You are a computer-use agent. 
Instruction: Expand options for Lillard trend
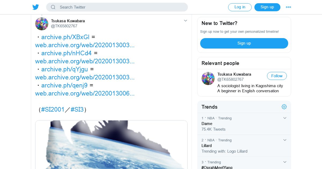pos(285,140)
